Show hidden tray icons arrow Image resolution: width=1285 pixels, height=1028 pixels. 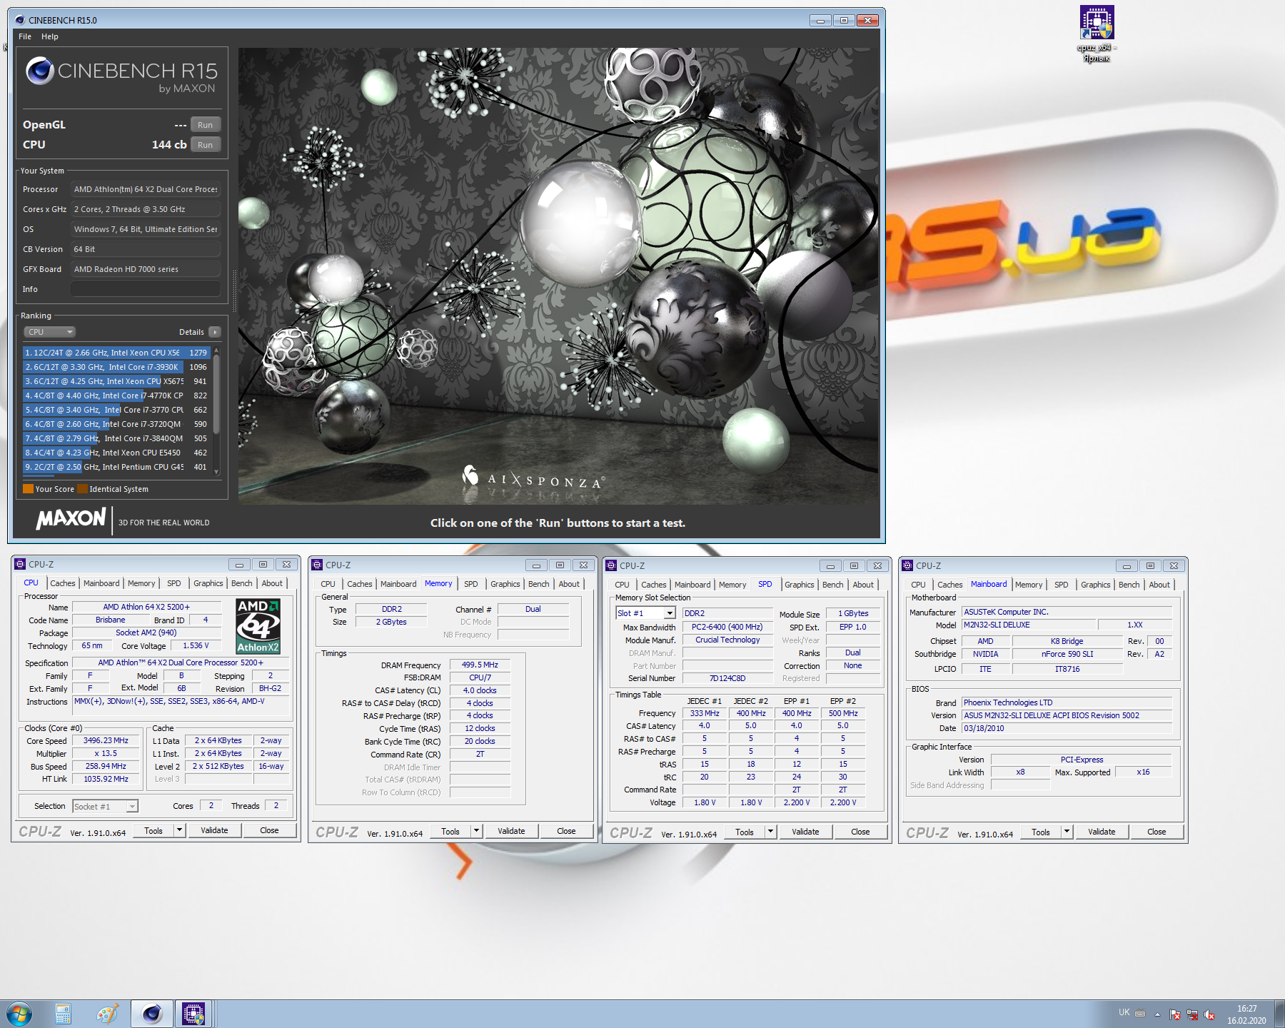point(1157,1014)
